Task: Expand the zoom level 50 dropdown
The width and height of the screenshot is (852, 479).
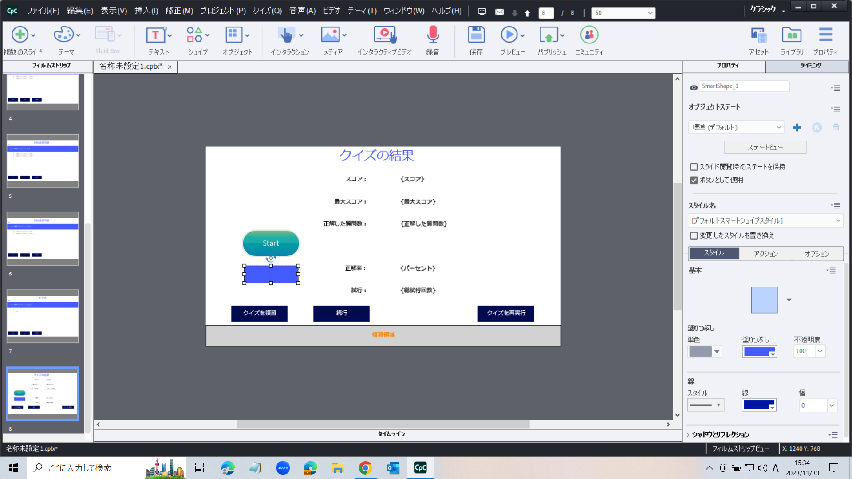Action: 650,13
